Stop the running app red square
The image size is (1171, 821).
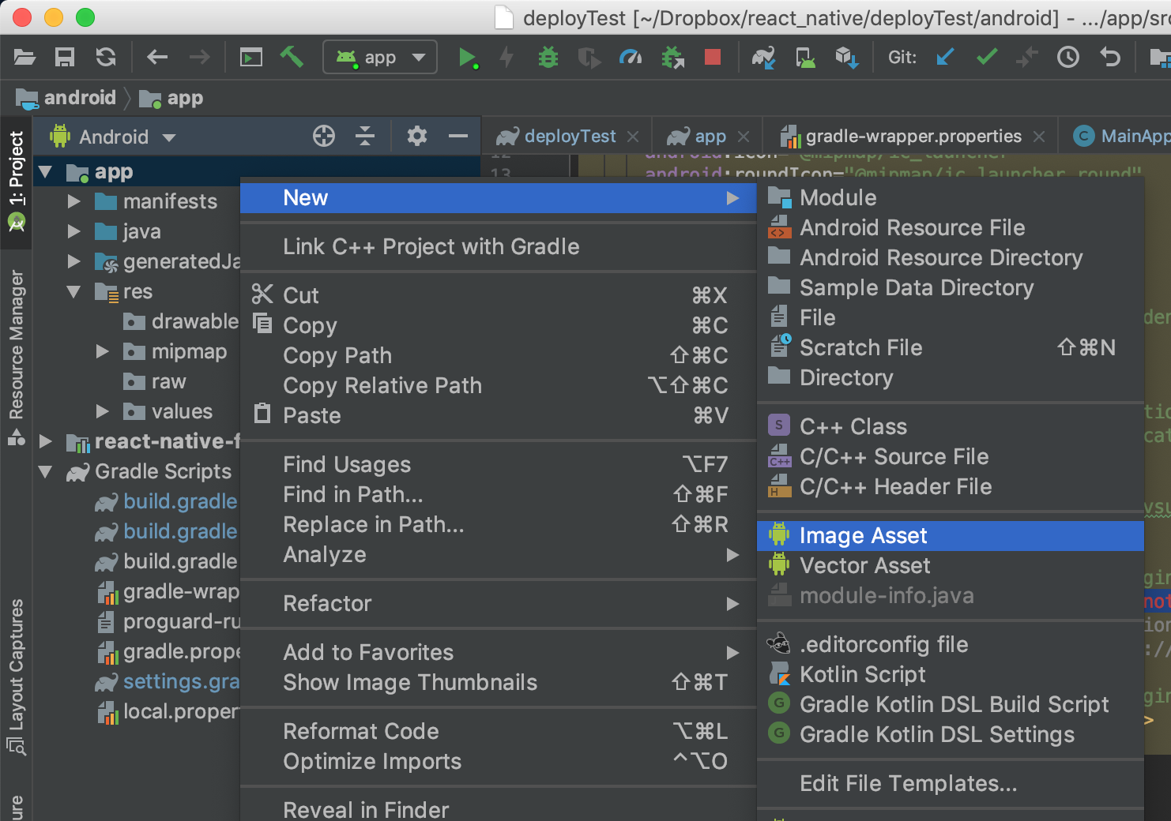tap(713, 57)
